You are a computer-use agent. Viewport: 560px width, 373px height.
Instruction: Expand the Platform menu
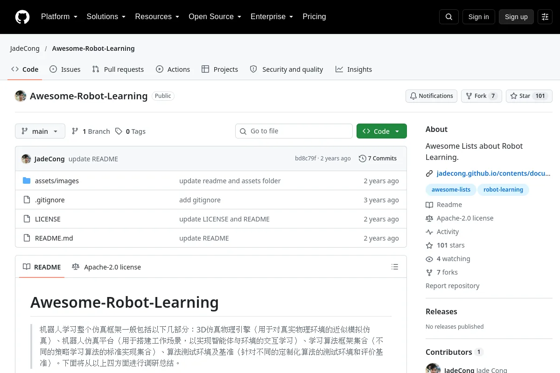59,17
